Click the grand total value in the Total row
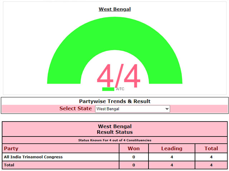The width and height of the screenshot is (229, 171). click(211, 165)
